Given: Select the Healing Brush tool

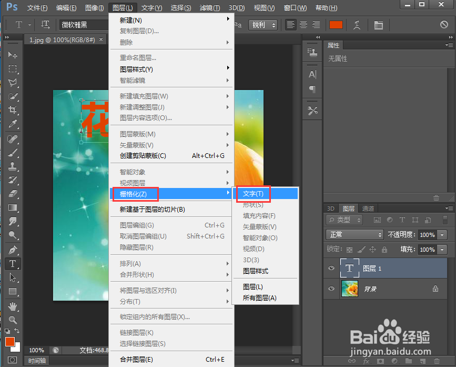Looking at the screenshot, I should (x=12, y=139).
